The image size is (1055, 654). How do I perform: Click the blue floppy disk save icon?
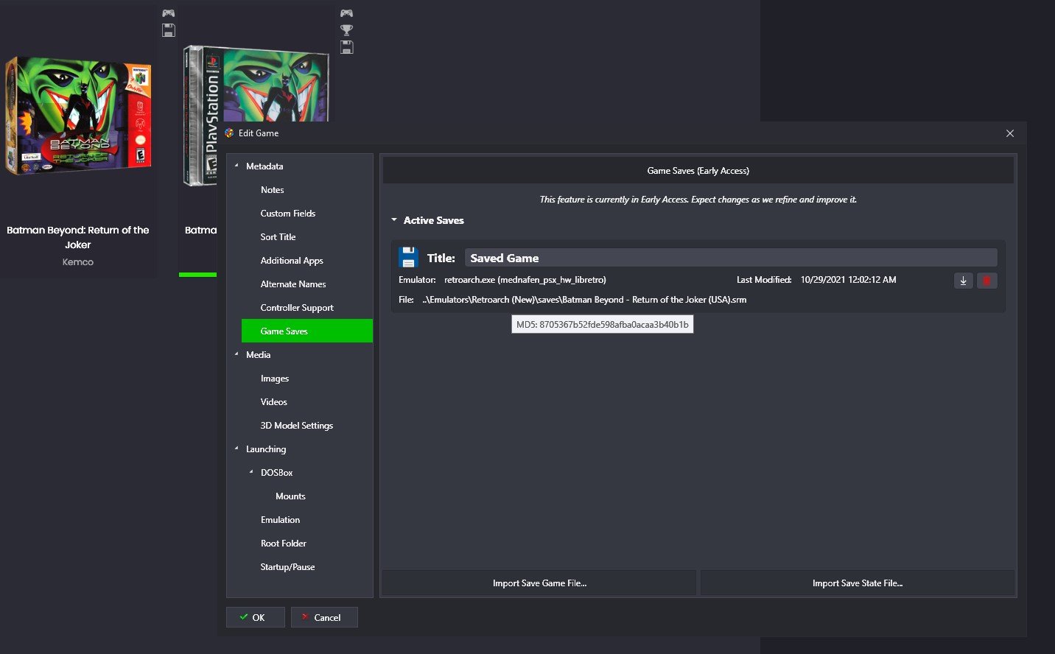(x=408, y=257)
